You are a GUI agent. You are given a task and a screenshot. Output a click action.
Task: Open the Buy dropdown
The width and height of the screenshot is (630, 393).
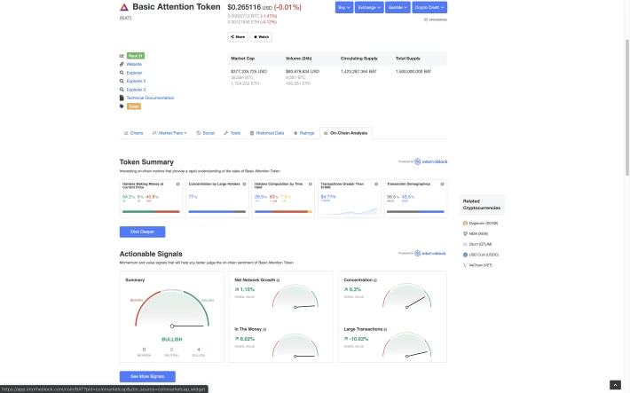point(344,7)
